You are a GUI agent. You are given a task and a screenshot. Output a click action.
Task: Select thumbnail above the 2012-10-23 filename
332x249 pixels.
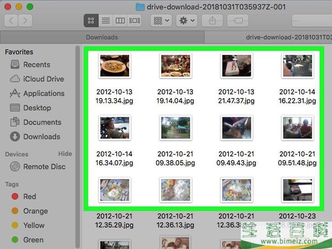click(x=297, y=190)
